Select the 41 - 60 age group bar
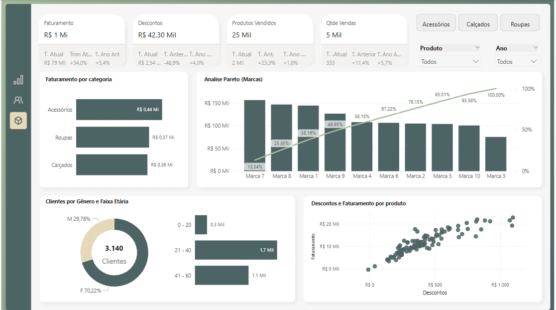 pyautogui.click(x=222, y=275)
